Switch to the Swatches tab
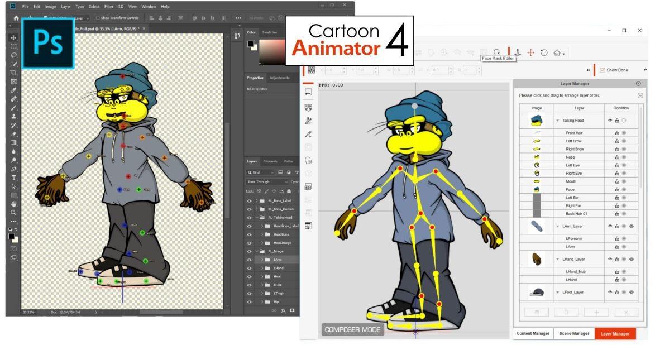The width and height of the screenshot is (655, 345). 270,32
